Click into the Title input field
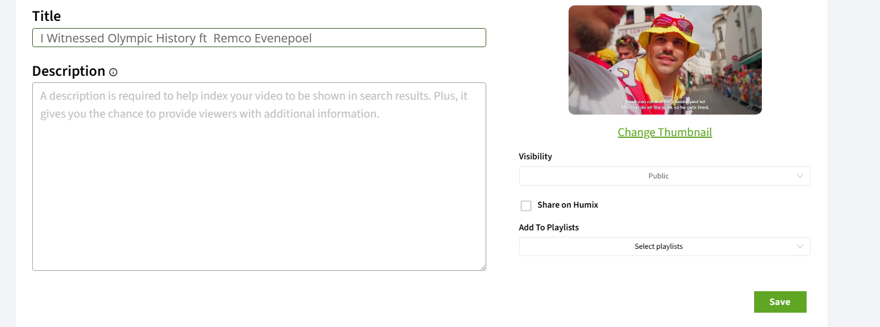 pyautogui.click(x=259, y=38)
